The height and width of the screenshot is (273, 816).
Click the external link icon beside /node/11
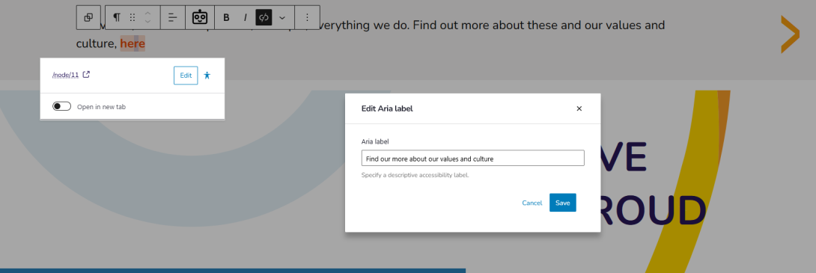point(86,74)
